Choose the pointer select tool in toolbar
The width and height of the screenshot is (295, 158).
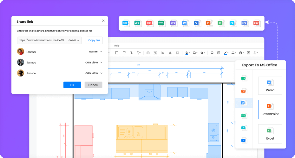pos(139,53)
